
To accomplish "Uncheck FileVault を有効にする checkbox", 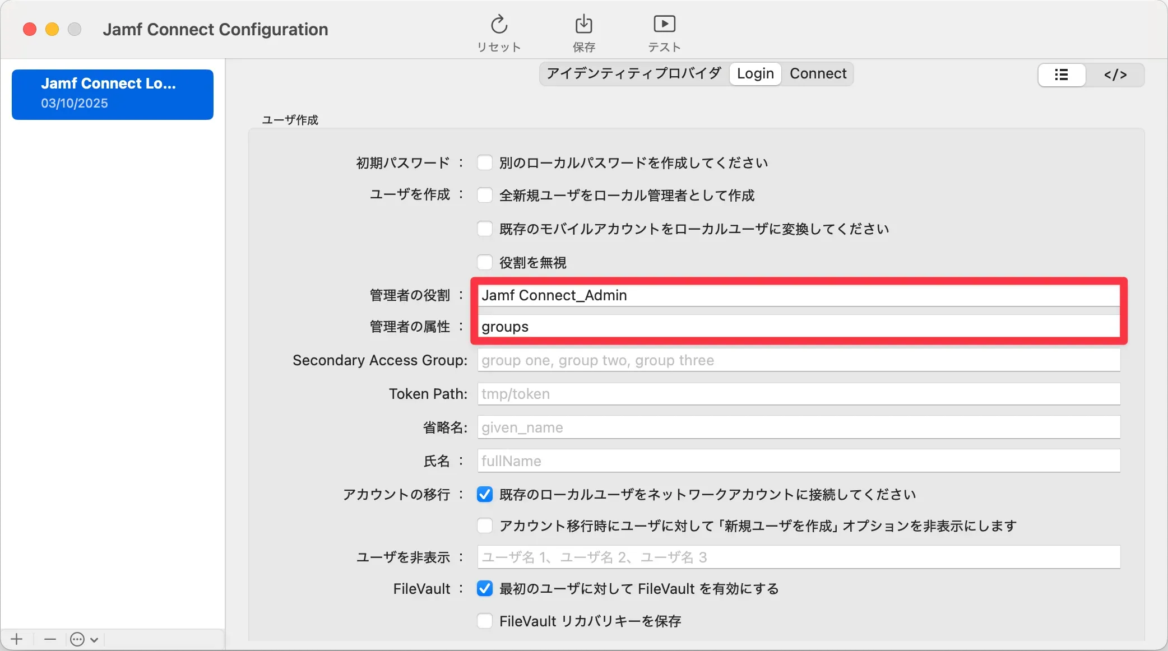I will tap(484, 589).
